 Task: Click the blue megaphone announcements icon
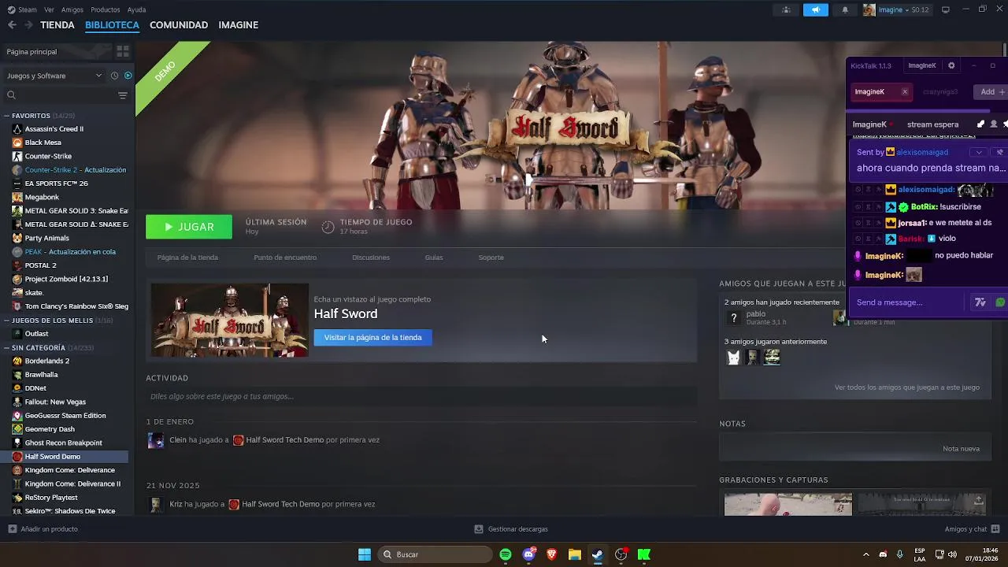[816, 10]
